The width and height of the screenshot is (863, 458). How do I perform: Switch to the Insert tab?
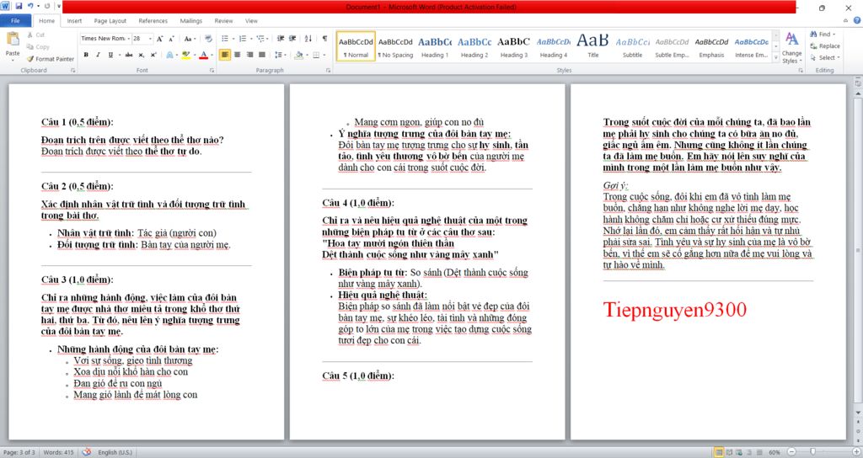[74, 21]
